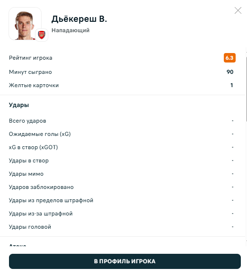247x277 pixels.
Task: Click the Arsenal club badge icon
Action: [42, 35]
